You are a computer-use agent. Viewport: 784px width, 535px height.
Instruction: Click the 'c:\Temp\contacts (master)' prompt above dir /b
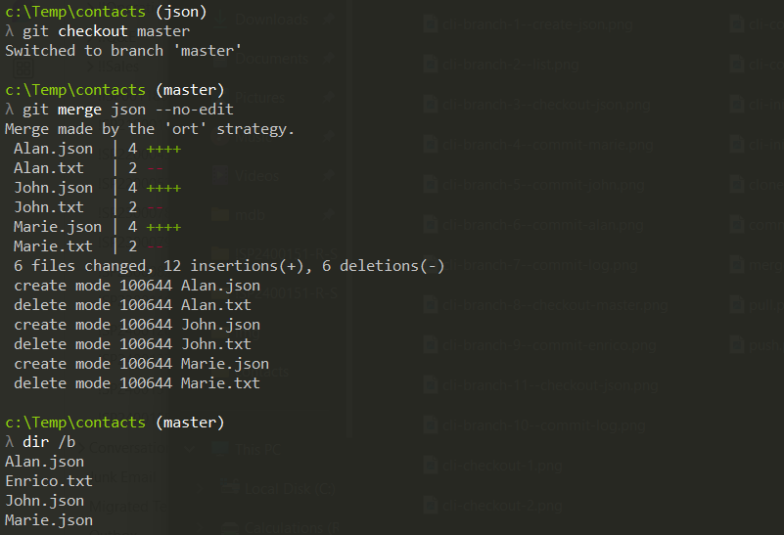tap(115, 423)
